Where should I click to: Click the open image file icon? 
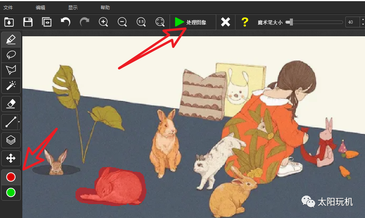point(9,22)
